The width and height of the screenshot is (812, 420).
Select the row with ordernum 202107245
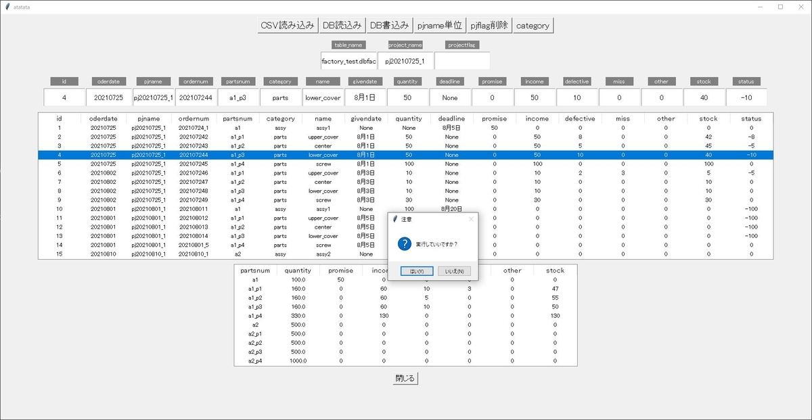[x=405, y=164]
